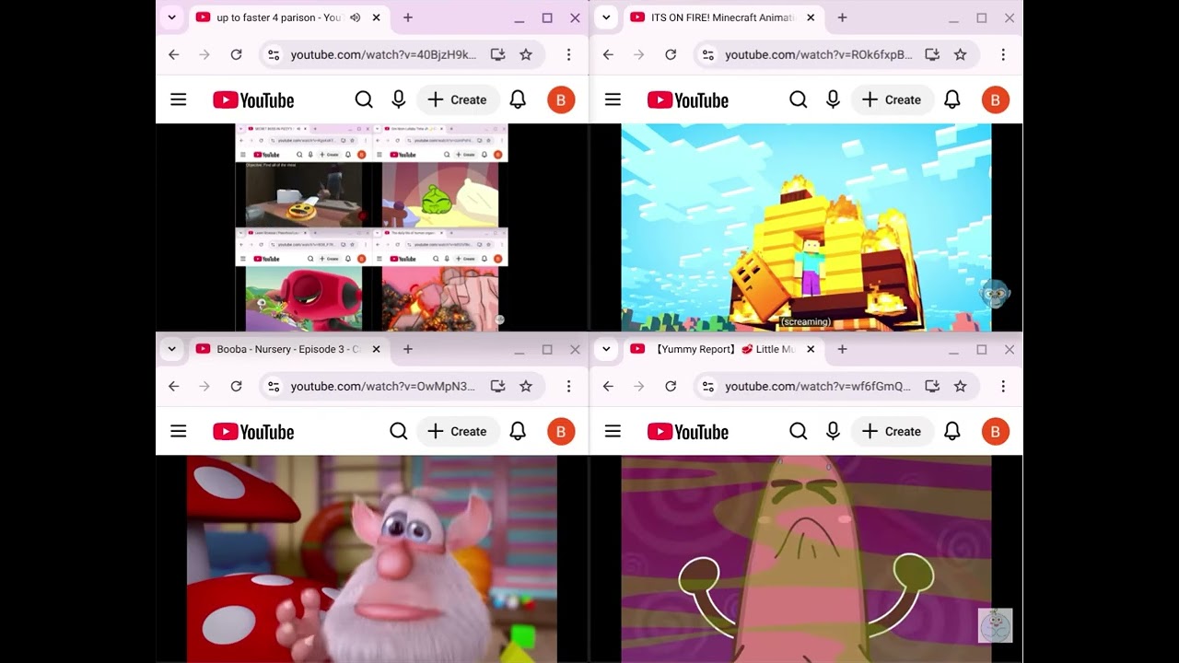Go back in the 'up to faster' window
Image resolution: width=1179 pixels, height=663 pixels.
174,54
